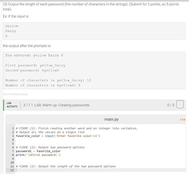Click line number 9 in the editor gutter
The image size is (189, 174).
[x=13, y=159]
